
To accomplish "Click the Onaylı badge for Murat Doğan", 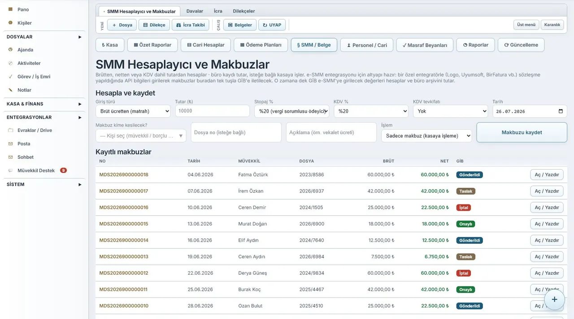I will click(465, 224).
